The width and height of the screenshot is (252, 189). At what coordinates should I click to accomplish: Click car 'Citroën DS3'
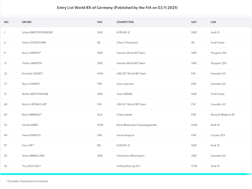tap(218, 135)
